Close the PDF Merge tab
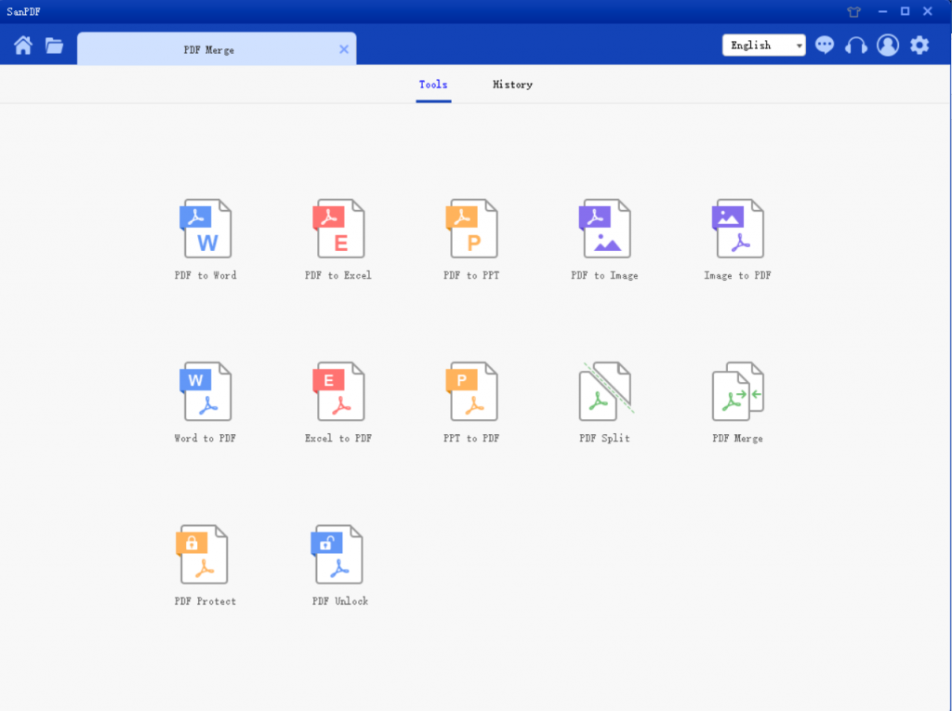952x711 pixels. [344, 49]
